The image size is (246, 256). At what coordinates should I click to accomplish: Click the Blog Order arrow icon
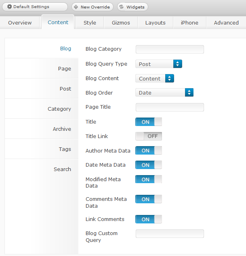[x=189, y=93]
